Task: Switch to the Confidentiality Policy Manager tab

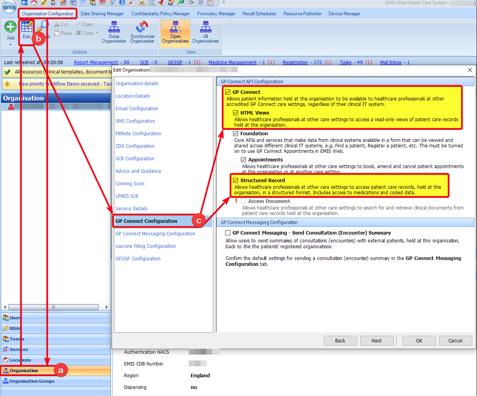Action: [161, 14]
